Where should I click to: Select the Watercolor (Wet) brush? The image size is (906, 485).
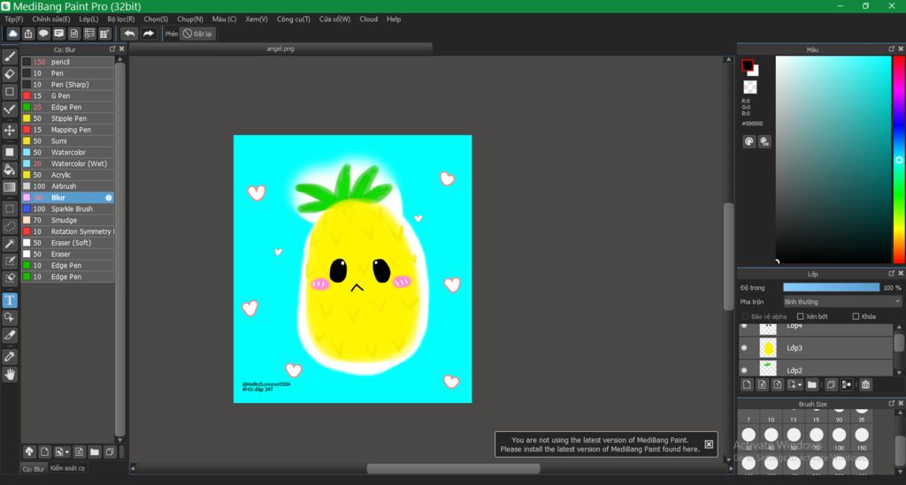(x=67, y=163)
